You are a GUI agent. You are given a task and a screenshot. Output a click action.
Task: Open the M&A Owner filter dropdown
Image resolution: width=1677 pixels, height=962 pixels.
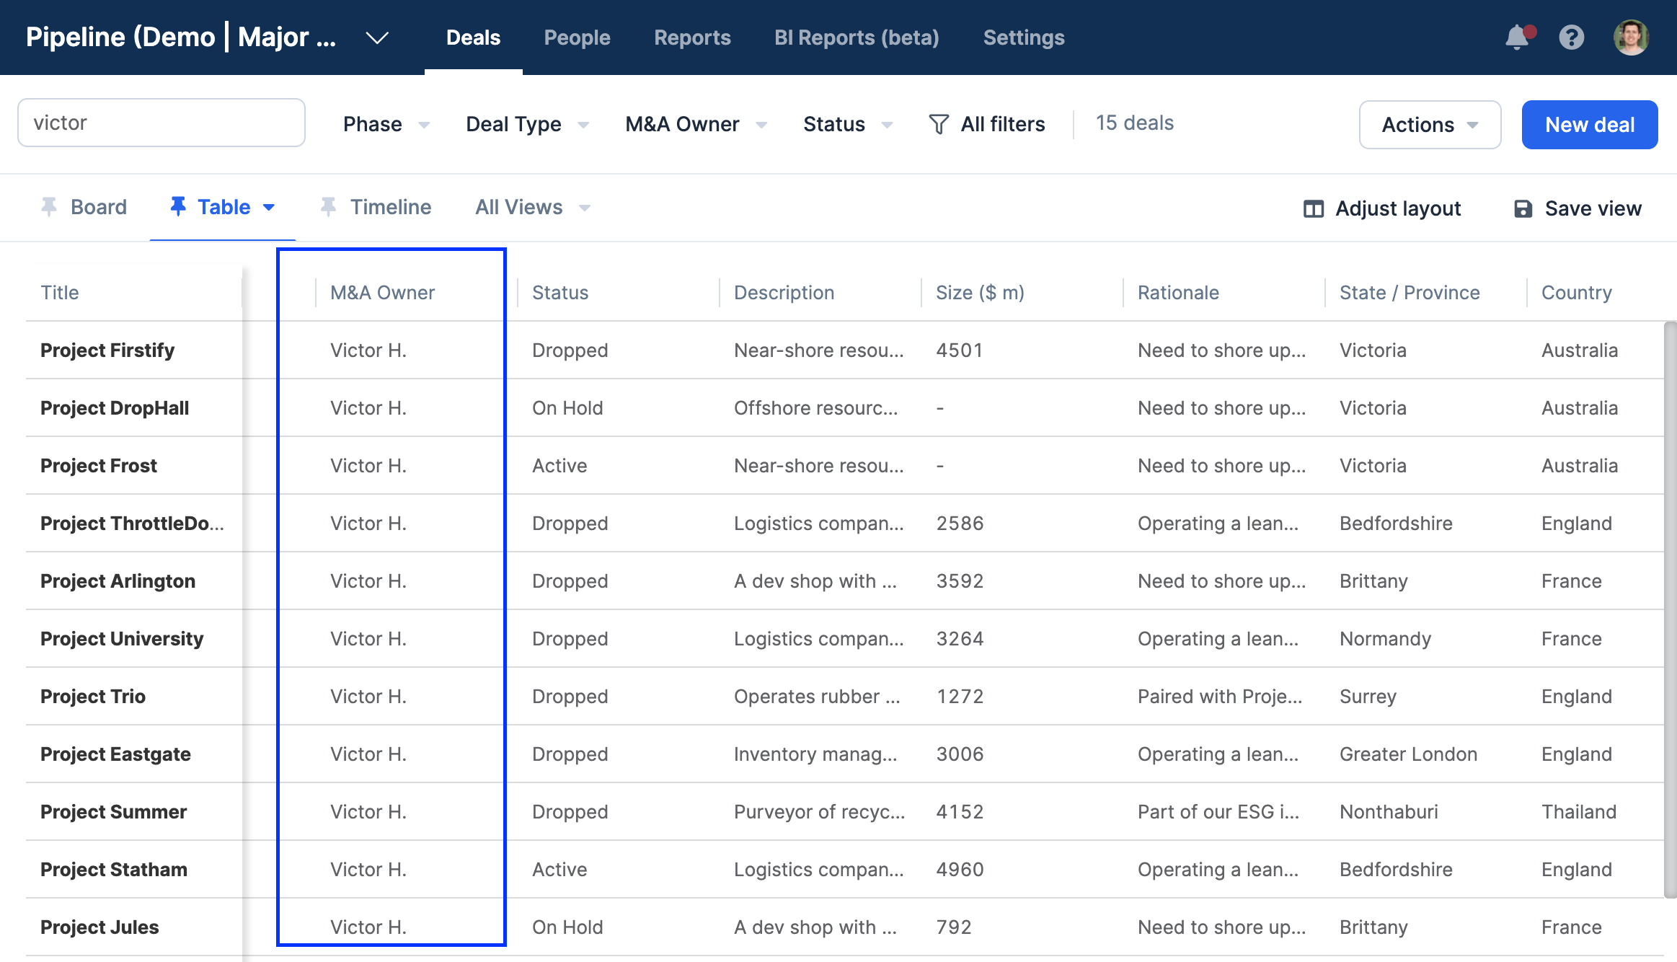click(695, 124)
